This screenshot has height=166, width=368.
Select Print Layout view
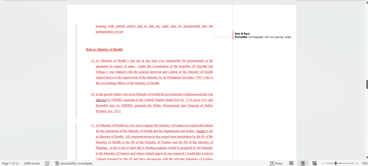[x=303, y=163]
